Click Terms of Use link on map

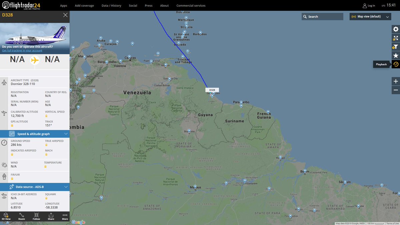tap(393, 223)
